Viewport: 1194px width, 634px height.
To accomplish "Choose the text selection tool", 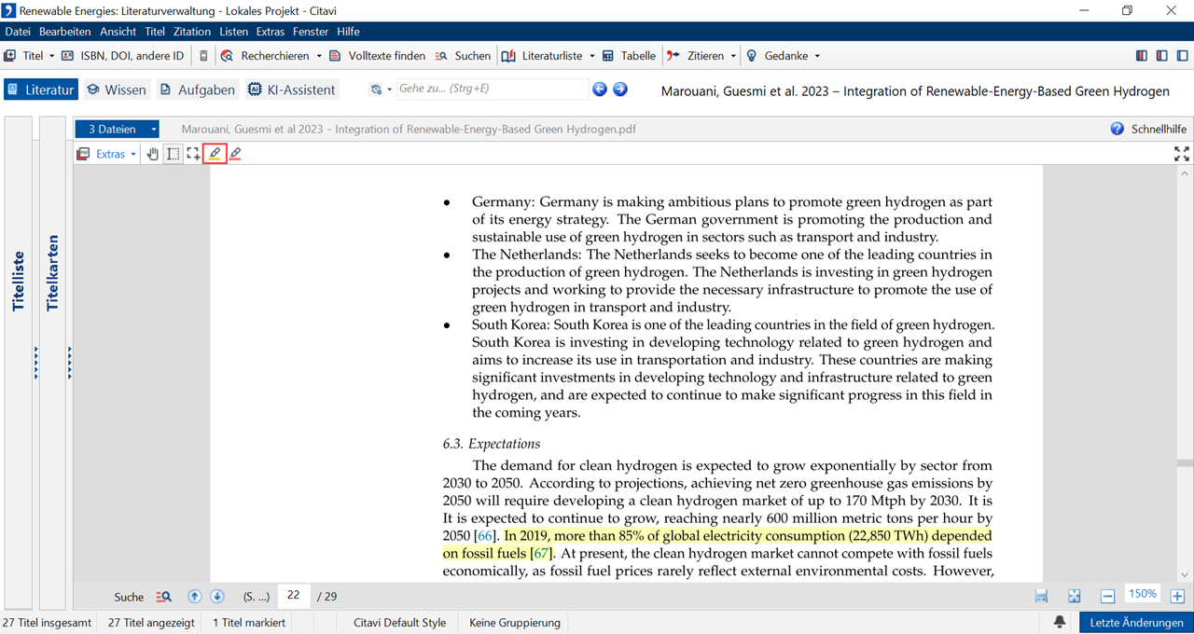I will pos(174,154).
